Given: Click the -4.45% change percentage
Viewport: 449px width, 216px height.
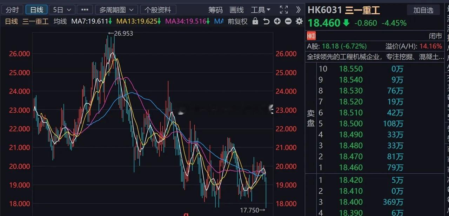Looking at the screenshot, I should click(x=394, y=23).
